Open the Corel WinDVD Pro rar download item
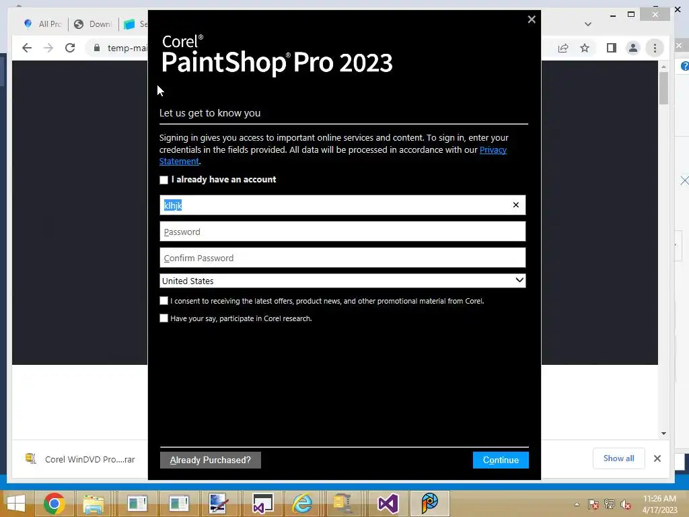This screenshot has height=517, width=689. pos(80,459)
